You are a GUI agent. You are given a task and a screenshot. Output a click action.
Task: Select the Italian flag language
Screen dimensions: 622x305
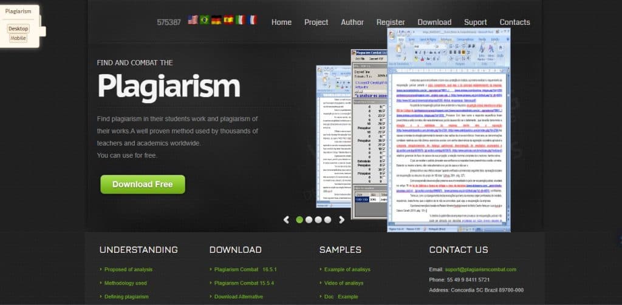point(240,20)
